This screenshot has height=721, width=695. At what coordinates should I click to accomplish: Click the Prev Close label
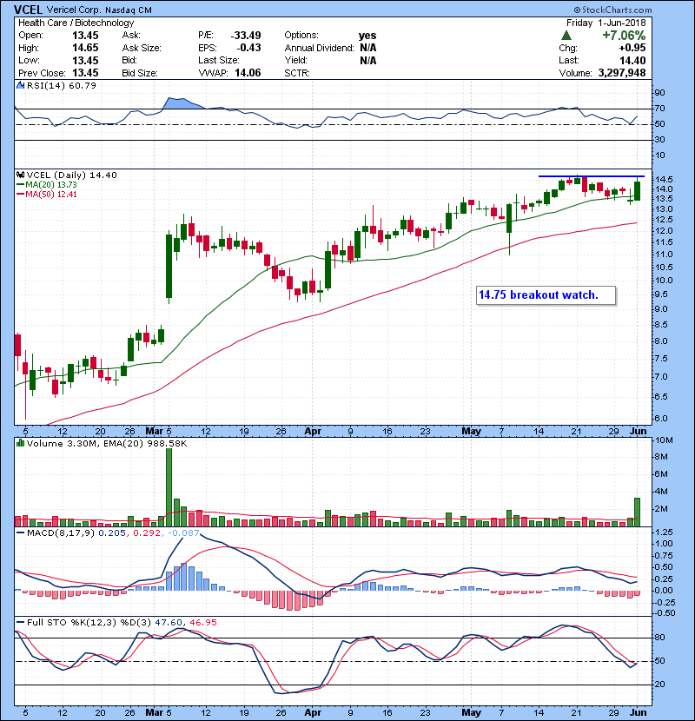[42, 73]
